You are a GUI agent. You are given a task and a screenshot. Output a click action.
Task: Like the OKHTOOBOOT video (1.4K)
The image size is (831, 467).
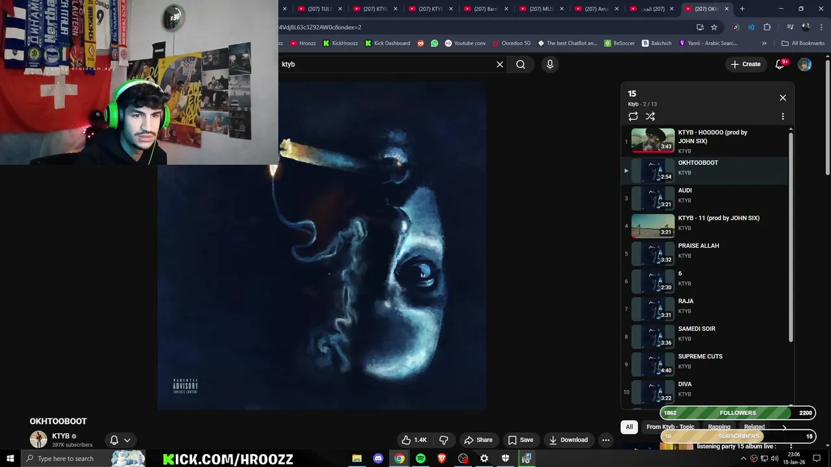tap(414, 440)
